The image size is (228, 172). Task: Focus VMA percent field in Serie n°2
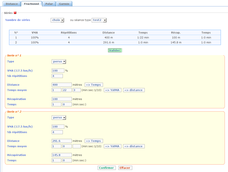[58, 127]
